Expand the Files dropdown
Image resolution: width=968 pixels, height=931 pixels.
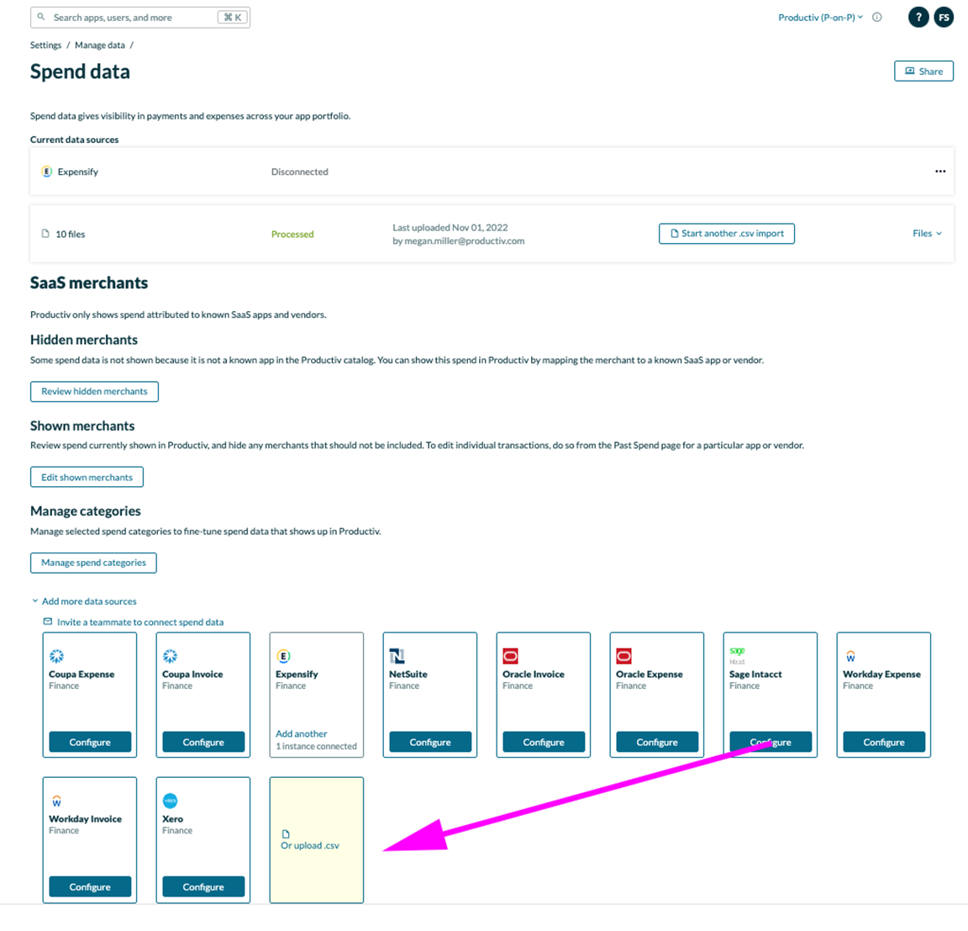[x=927, y=234]
